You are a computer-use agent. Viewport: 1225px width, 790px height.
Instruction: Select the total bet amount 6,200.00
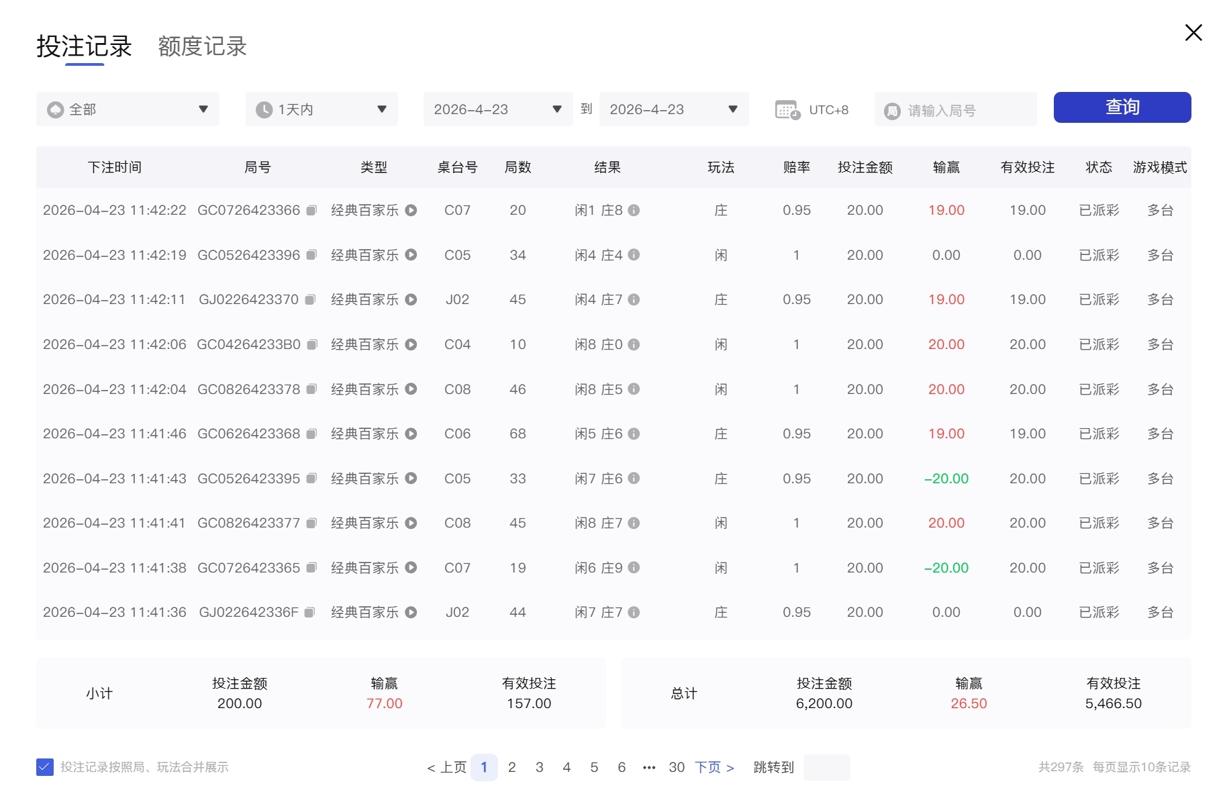pyautogui.click(x=824, y=703)
